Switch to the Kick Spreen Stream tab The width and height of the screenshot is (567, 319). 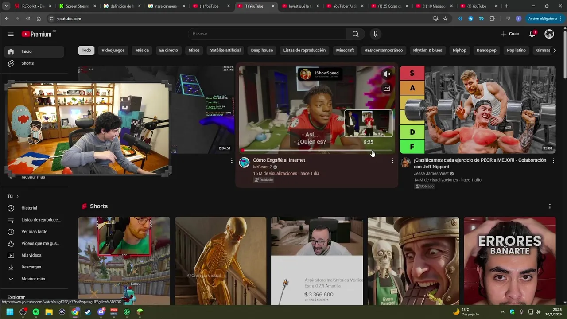[77, 6]
